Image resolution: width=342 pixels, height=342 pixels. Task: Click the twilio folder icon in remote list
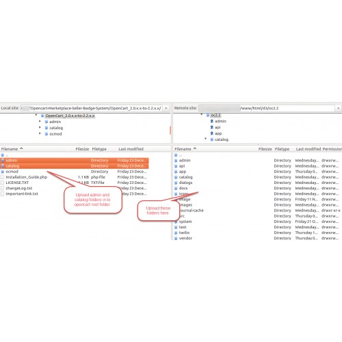[x=176, y=233]
